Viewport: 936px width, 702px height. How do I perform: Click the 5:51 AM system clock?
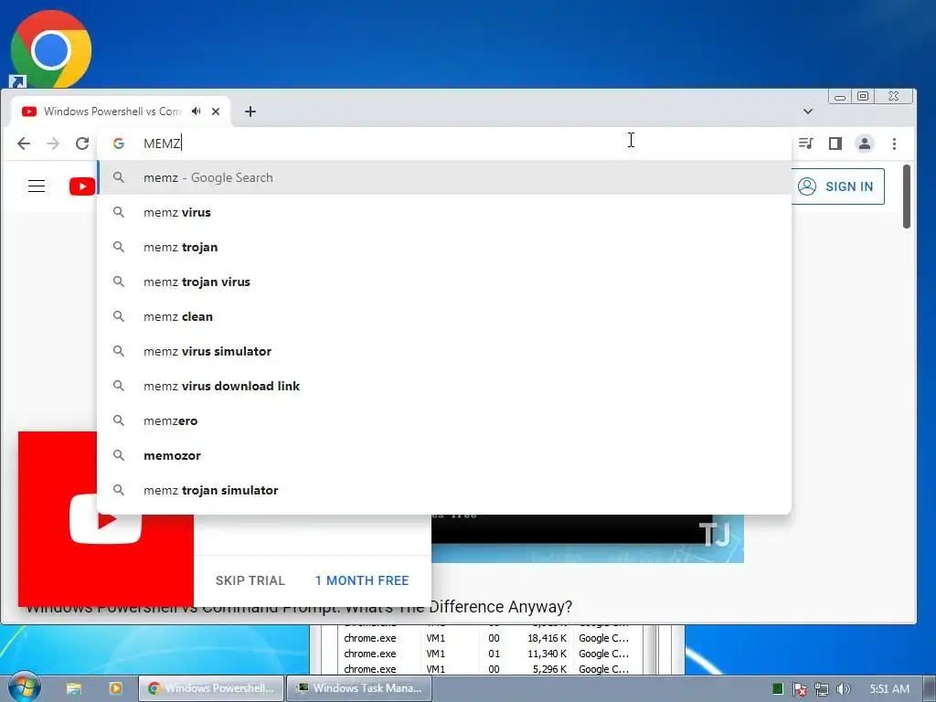[889, 689]
